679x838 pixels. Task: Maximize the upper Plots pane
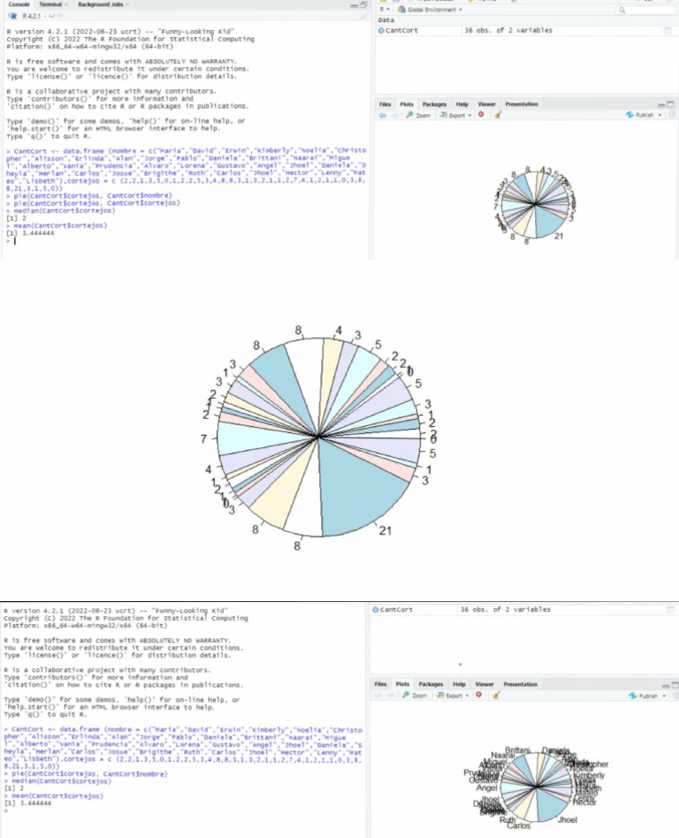coord(670,104)
